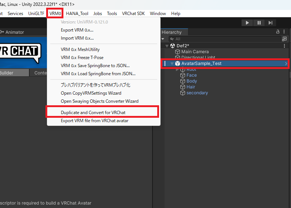The image size is (291, 208).
Task: Click the Step frame button
Action: 270,23
